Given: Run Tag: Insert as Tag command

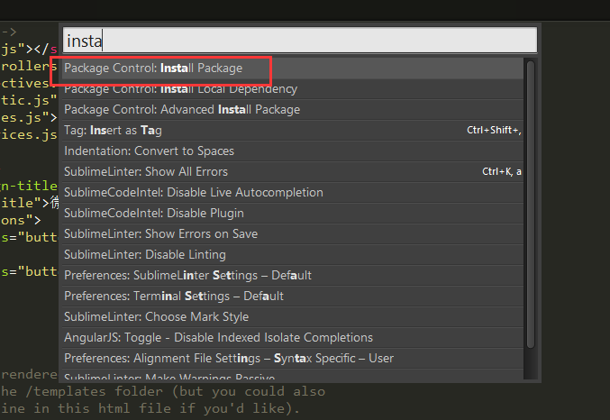Looking at the screenshot, I should [x=293, y=130].
